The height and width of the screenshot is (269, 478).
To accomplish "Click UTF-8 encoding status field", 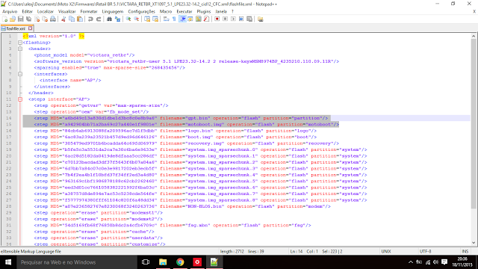I will pos(425,251).
